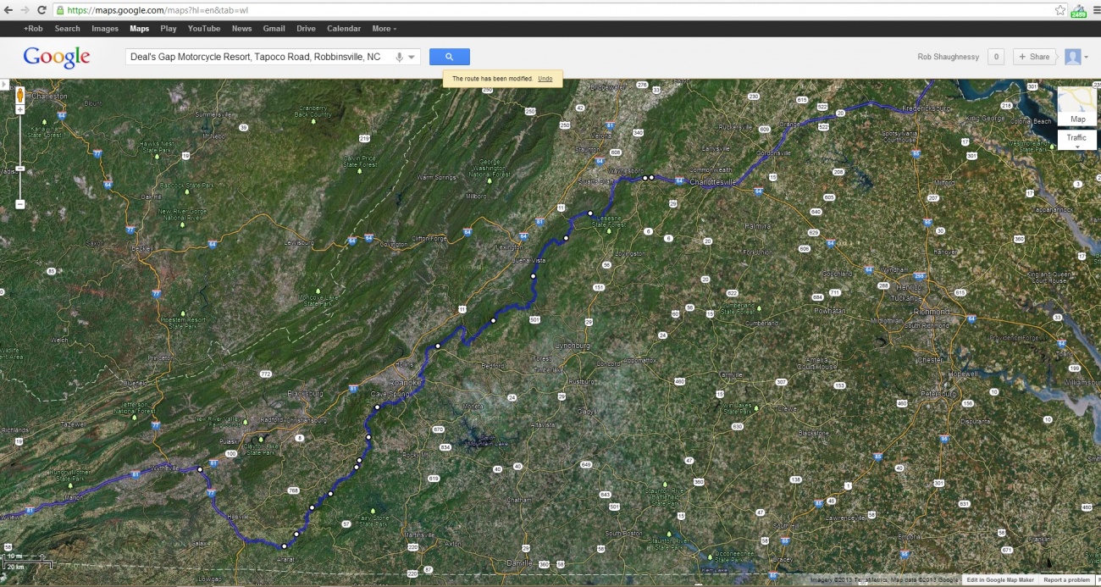Click the route waypoint near Ararat
The width and height of the screenshot is (1101, 587).
285,546
